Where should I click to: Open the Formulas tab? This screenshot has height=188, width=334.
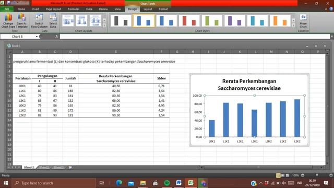(x=74, y=9)
